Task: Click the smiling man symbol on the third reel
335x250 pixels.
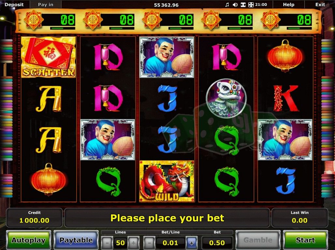Action: 167,57
